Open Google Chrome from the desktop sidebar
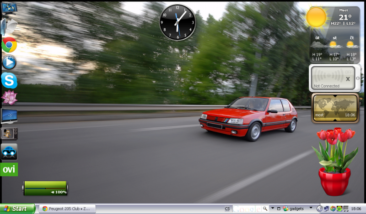 point(9,45)
